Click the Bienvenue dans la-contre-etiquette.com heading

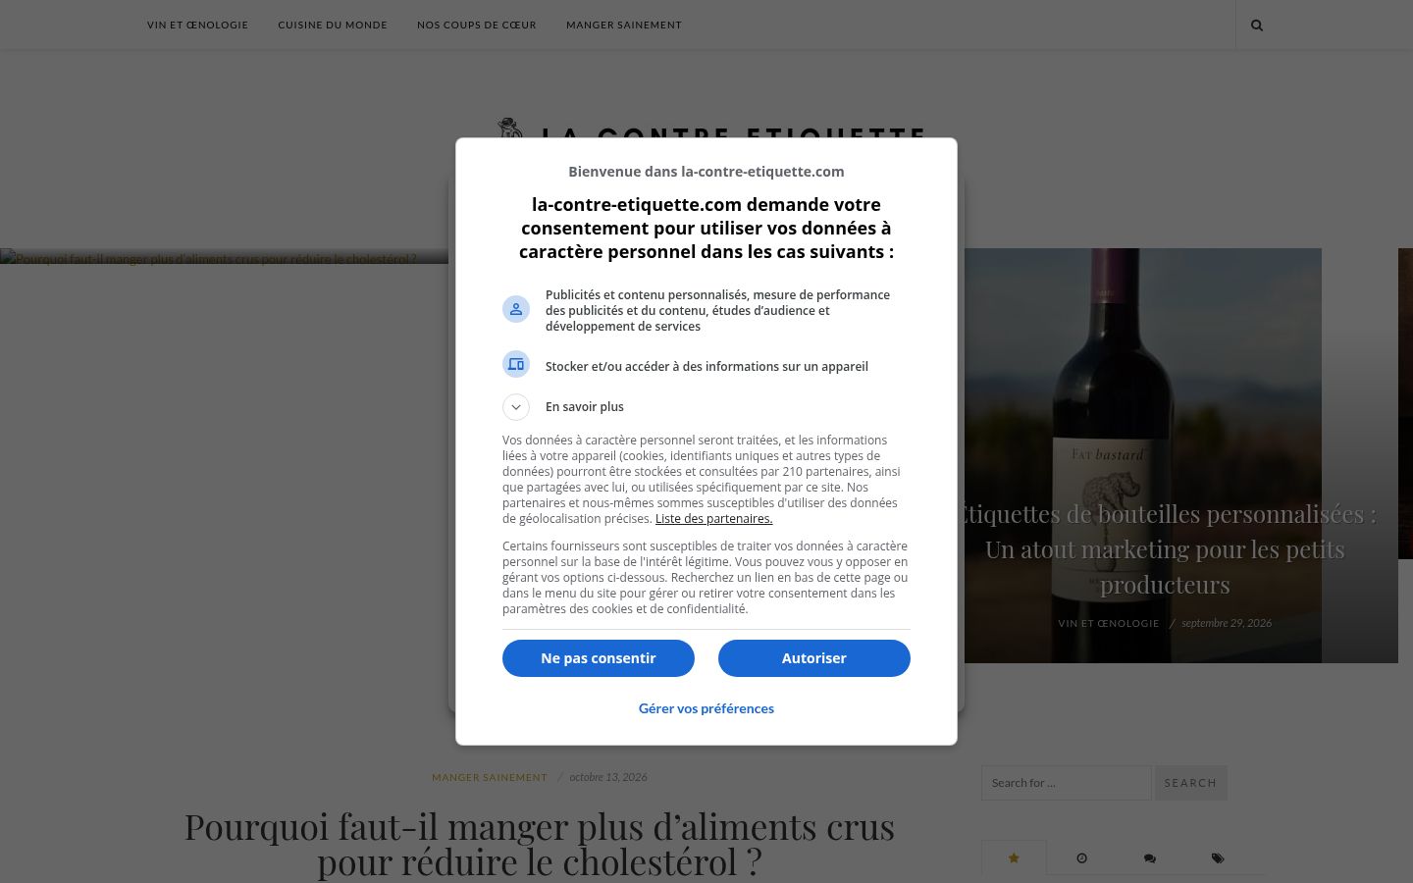click(706, 172)
